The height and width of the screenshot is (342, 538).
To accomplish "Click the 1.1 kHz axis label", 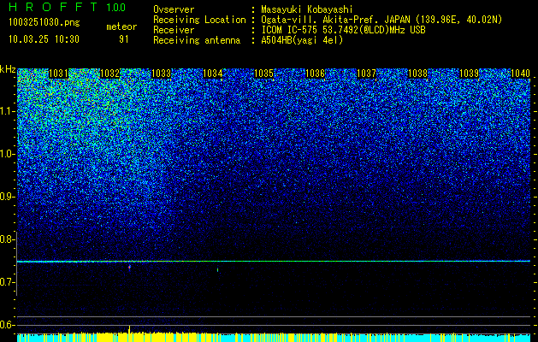I will point(6,111).
